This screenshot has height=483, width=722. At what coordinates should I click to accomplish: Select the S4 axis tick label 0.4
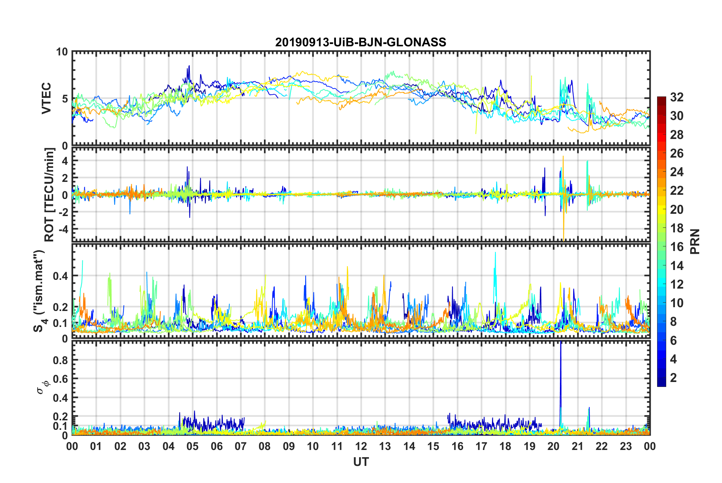tap(60, 276)
